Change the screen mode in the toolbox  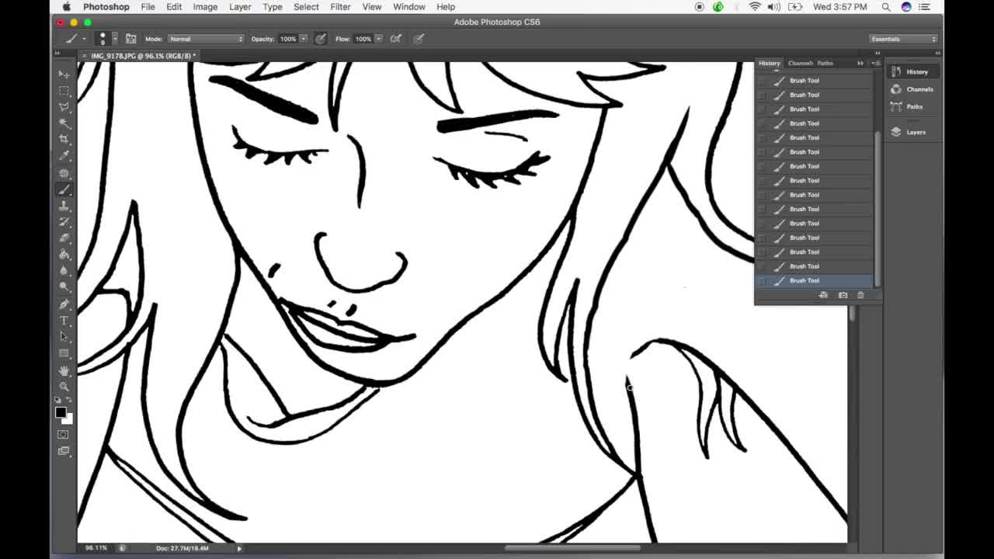(x=64, y=451)
